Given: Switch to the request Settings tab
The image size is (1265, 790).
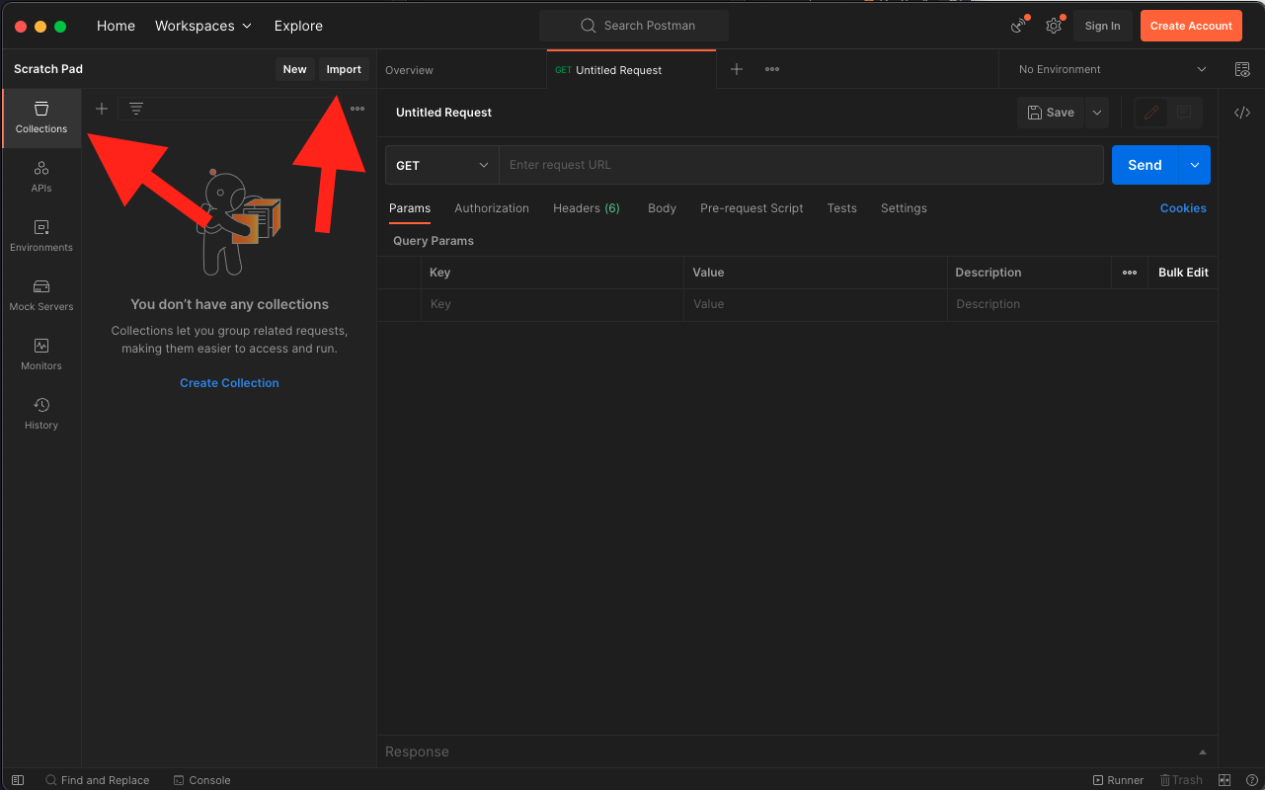Looking at the screenshot, I should [904, 208].
